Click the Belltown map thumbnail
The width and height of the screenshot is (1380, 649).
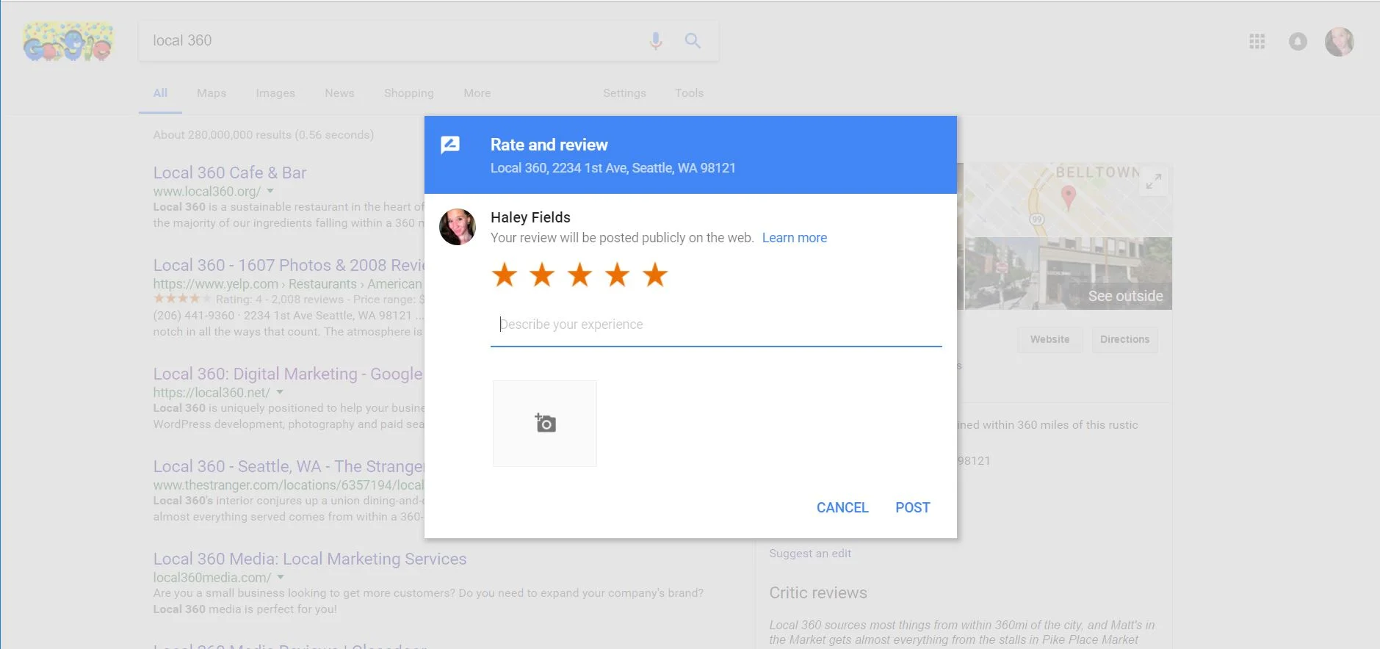(1068, 200)
